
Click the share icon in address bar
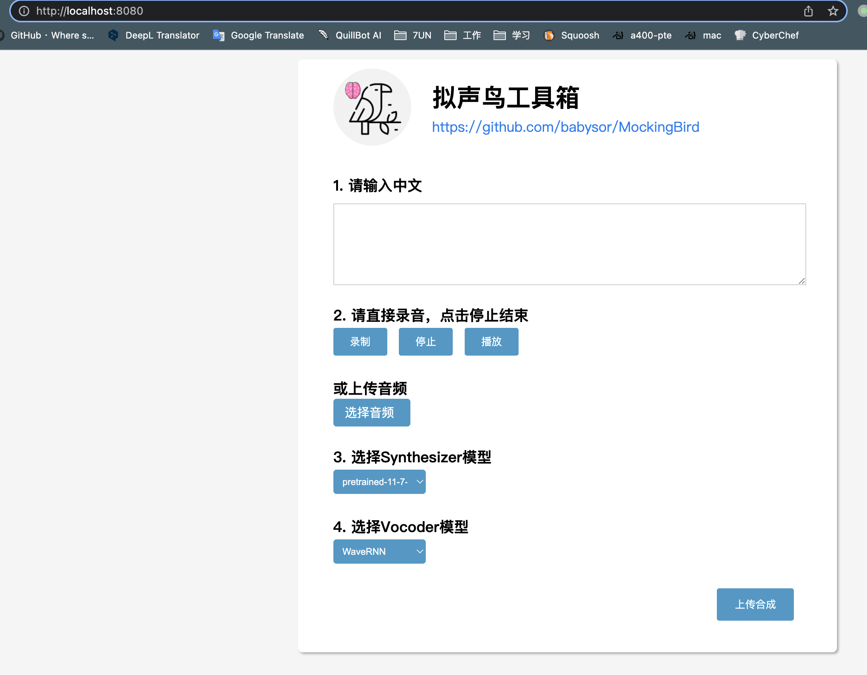coord(808,11)
